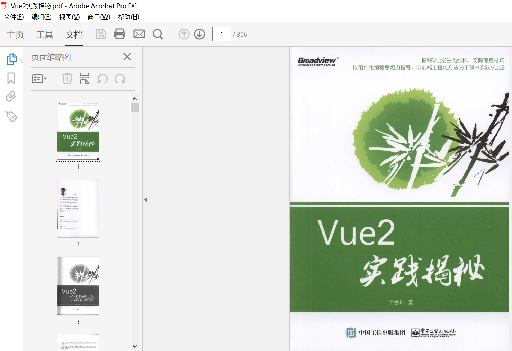Go to next page arrow
This screenshot has height=351, width=512.
(199, 34)
